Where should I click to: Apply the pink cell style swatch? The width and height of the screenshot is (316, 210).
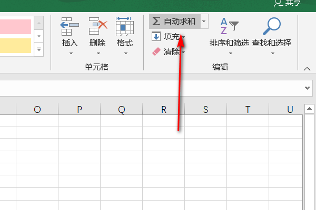tap(15, 27)
